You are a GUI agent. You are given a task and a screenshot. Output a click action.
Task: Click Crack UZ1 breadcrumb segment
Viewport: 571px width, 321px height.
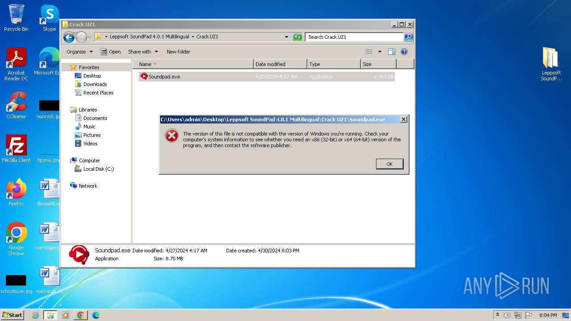207,37
